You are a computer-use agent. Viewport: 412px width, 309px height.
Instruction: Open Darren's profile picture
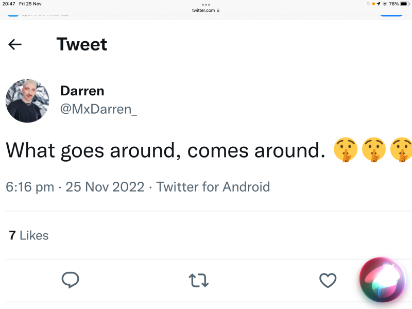pyautogui.click(x=27, y=100)
